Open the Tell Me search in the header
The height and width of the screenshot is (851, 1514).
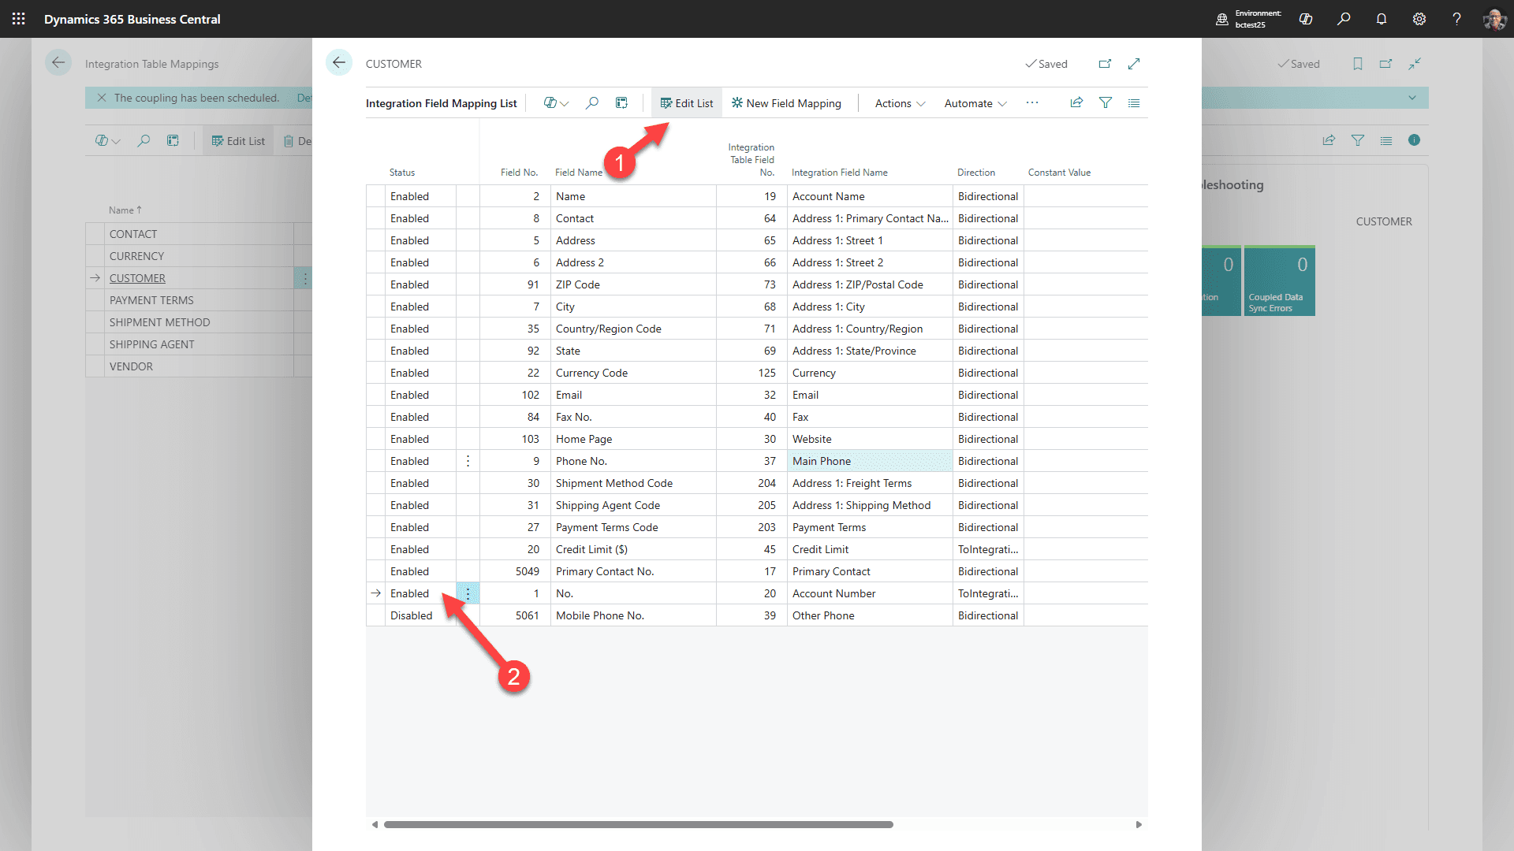tap(1344, 19)
